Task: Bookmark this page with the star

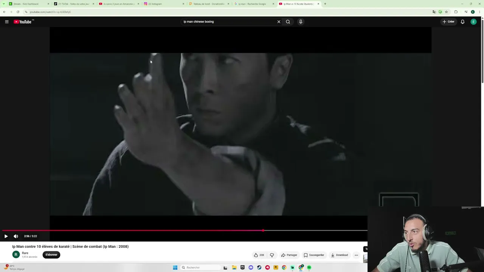Action: click(x=446, y=12)
